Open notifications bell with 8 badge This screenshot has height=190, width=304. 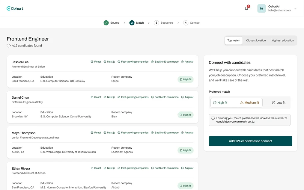pyautogui.click(x=246, y=8)
